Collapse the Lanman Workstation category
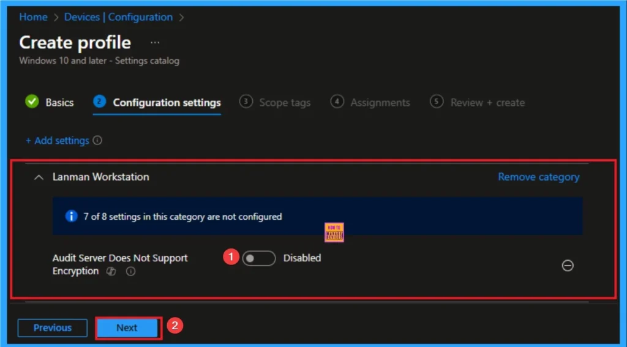The width and height of the screenshot is (627, 347). click(x=39, y=177)
